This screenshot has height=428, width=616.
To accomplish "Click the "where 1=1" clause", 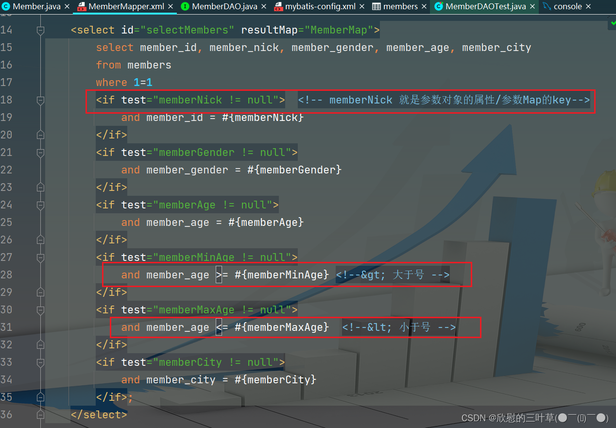I will (124, 83).
